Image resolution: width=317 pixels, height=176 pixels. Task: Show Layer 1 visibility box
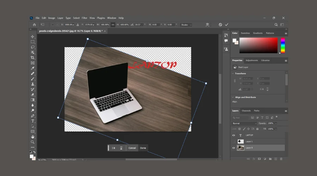point(234,142)
